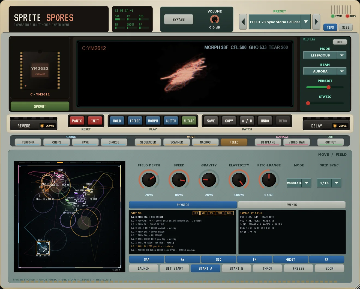Open the Bitplane tab

click(268, 142)
